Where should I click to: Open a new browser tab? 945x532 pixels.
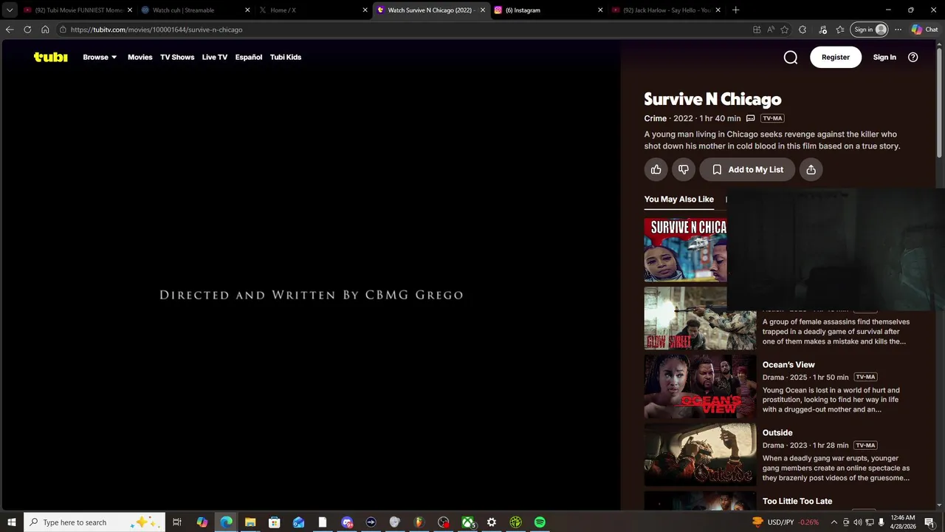[735, 10]
